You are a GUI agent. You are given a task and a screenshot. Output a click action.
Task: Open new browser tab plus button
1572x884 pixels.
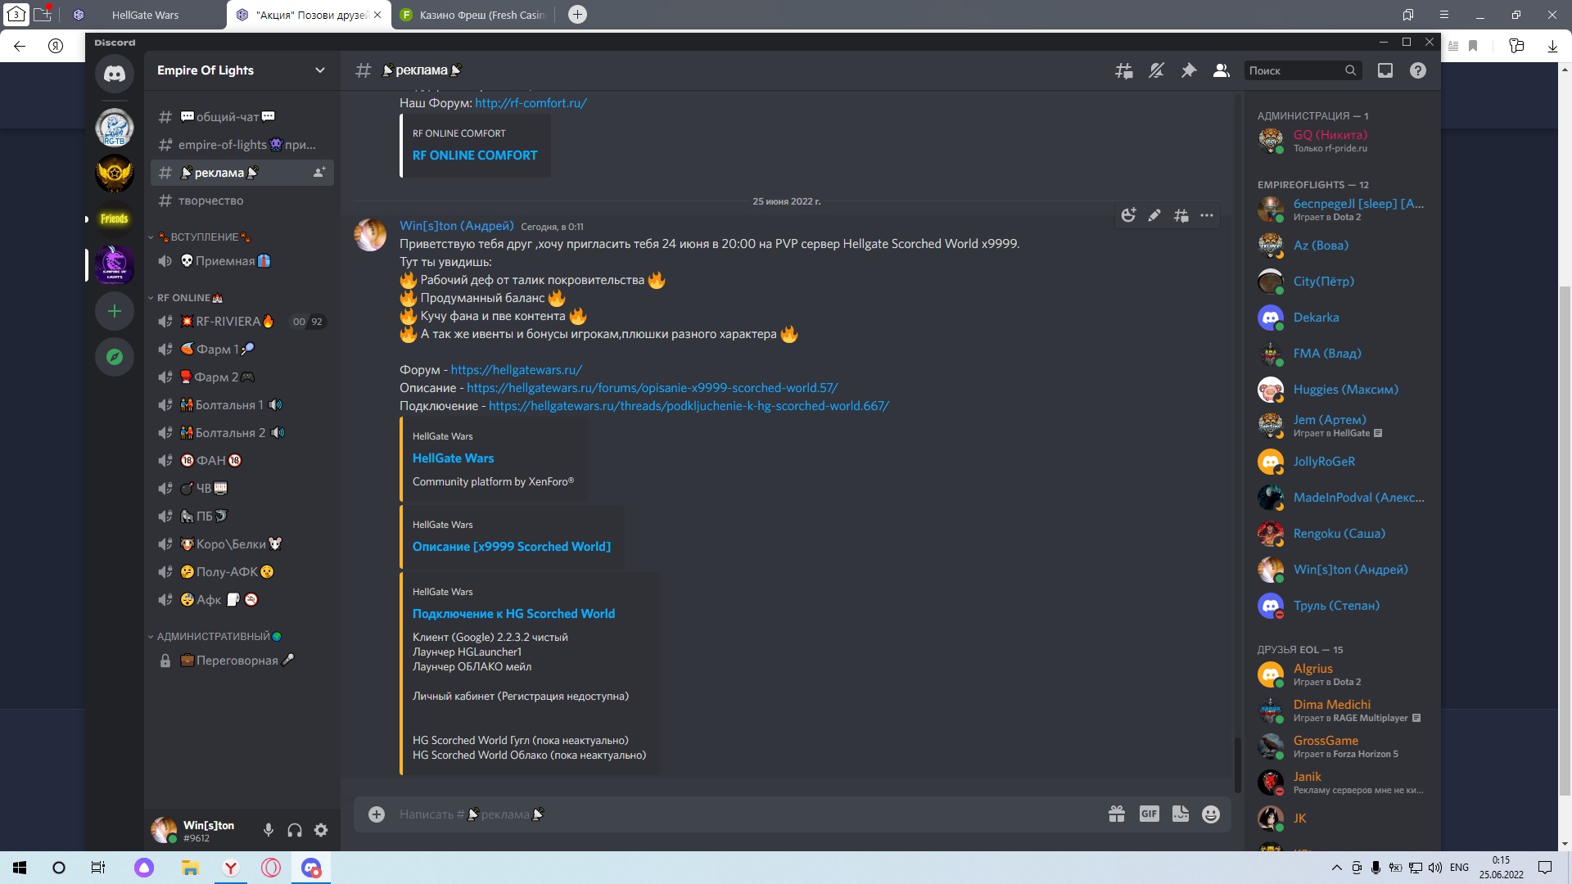click(577, 14)
